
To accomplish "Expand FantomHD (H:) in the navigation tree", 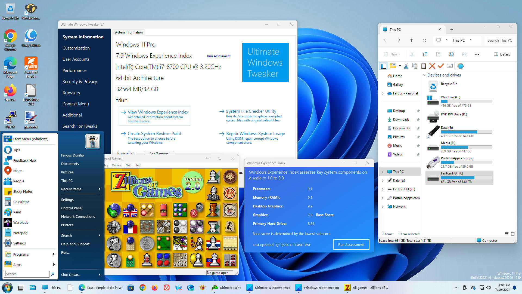I will click(383, 189).
